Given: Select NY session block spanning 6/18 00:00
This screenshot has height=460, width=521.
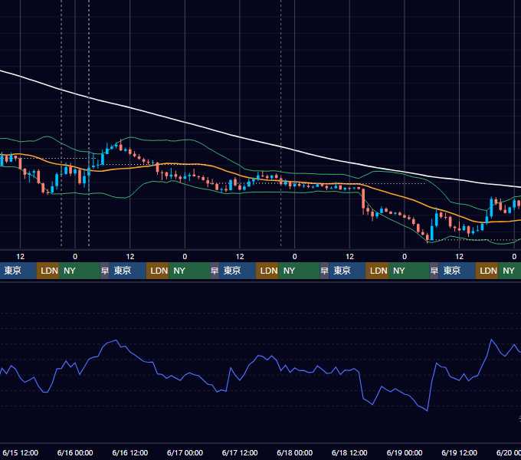Looking at the screenshot, I should coord(299,271).
